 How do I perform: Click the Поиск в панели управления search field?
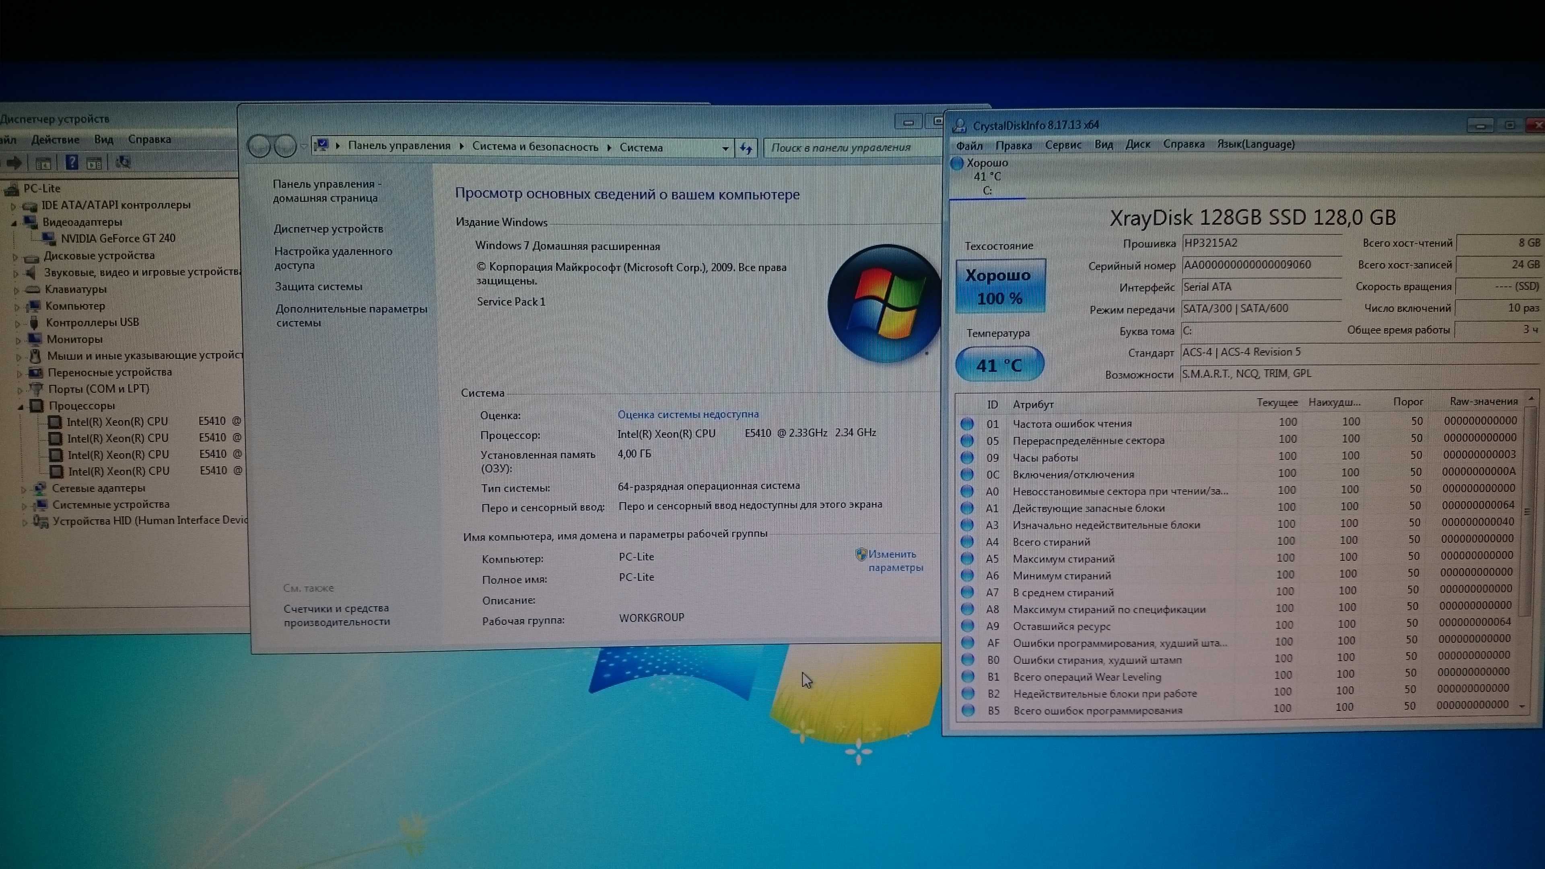tap(853, 148)
